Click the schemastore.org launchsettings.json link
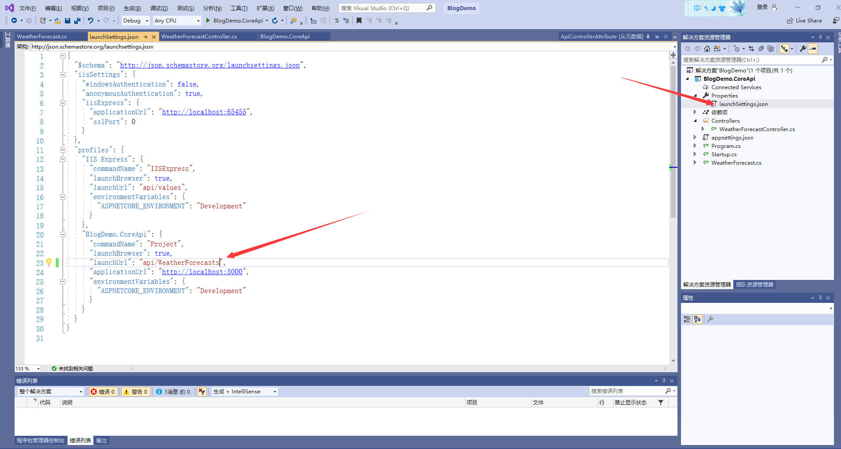 pos(209,65)
